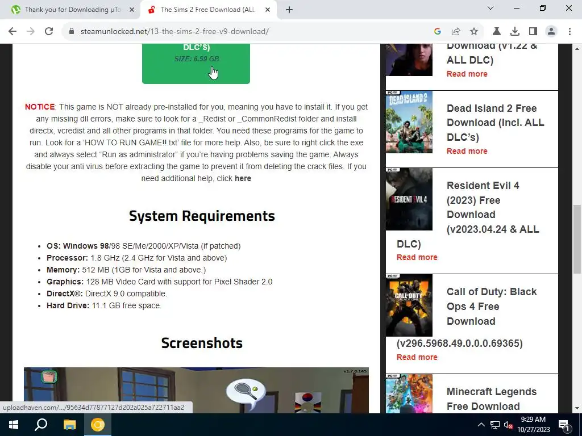The image size is (582, 436).
Task: Click the 'Graphics: 128 MB Video Card' line
Action: pyautogui.click(x=159, y=282)
